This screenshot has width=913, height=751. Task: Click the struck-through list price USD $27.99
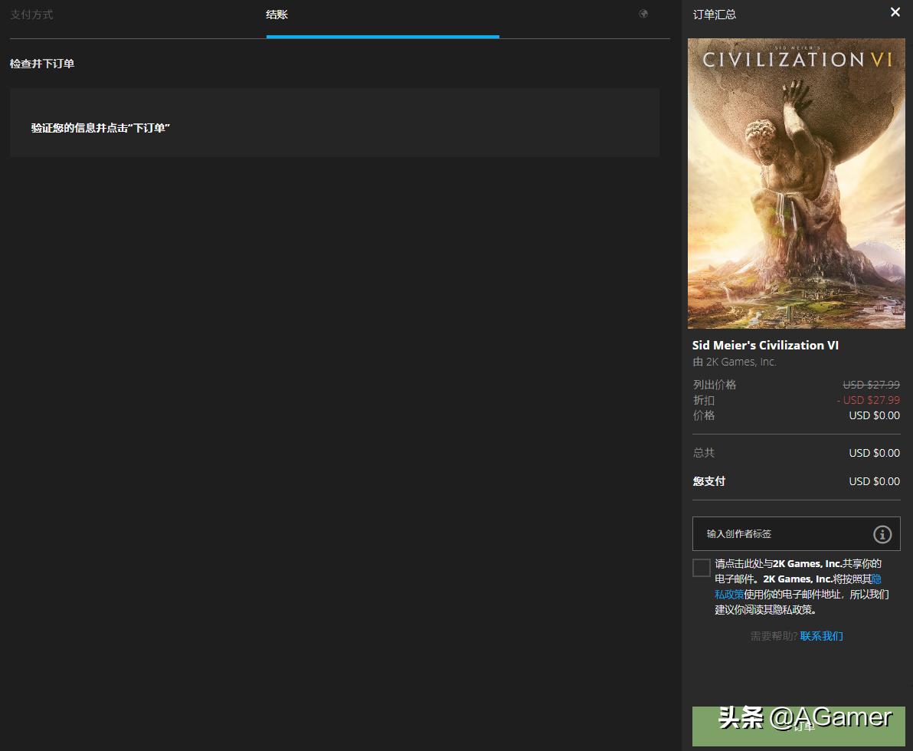[x=871, y=385]
